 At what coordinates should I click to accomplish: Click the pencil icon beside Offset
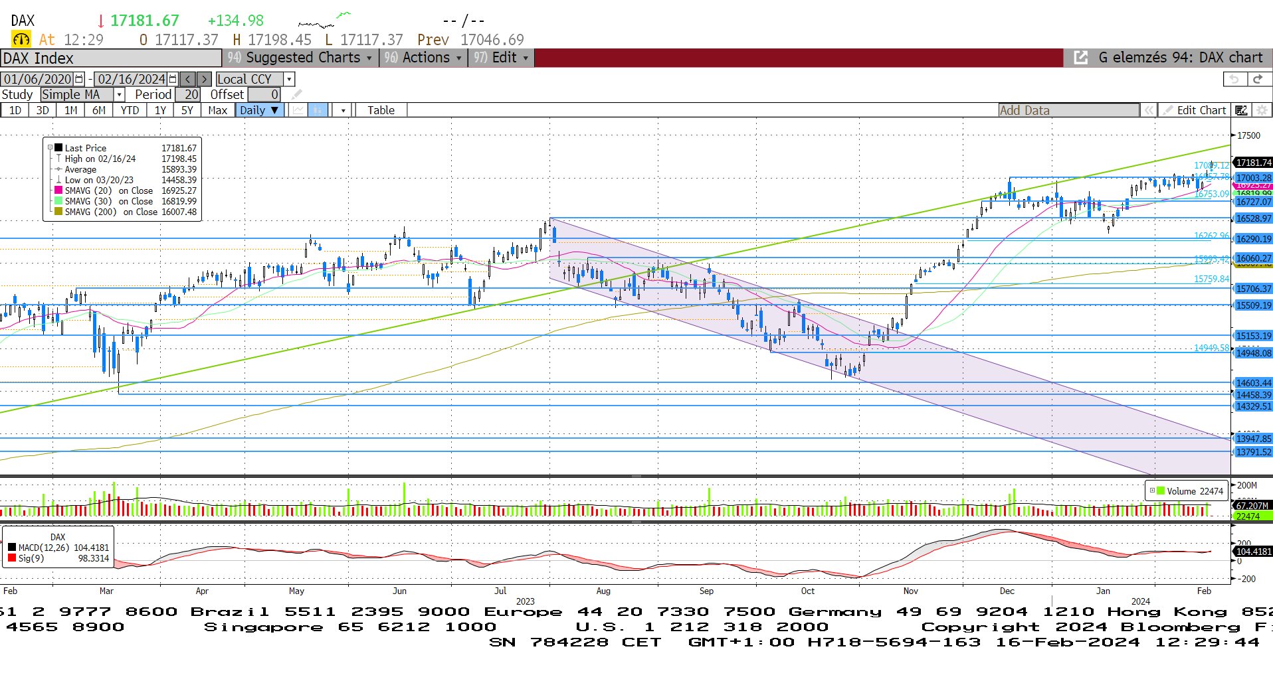click(296, 95)
